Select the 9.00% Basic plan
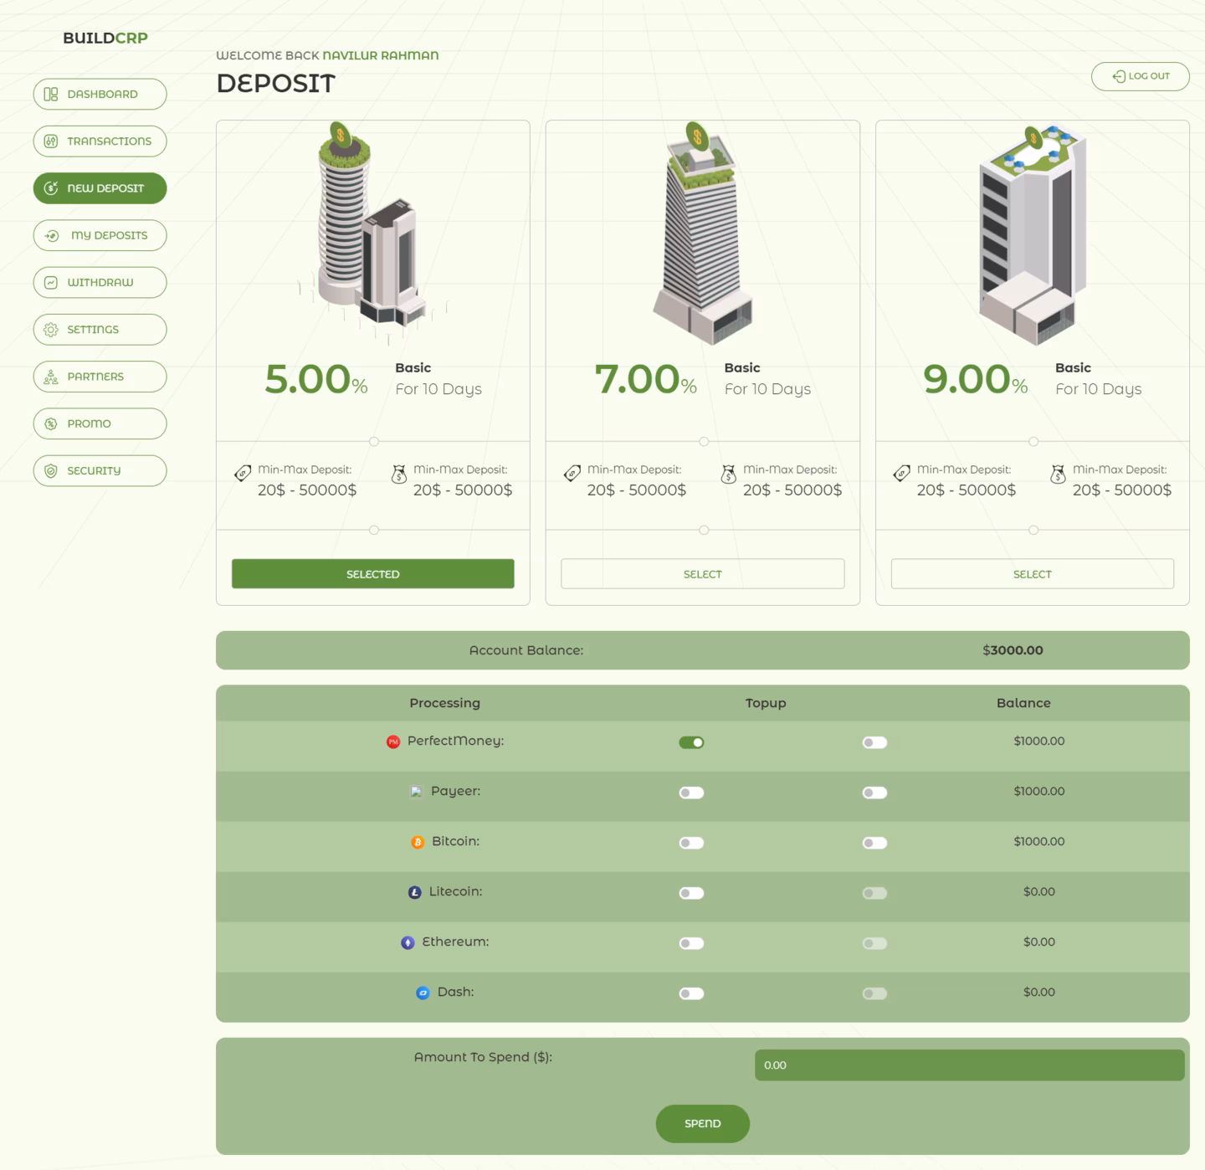Screen dimensions: 1205x1170 pos(1032,574)
